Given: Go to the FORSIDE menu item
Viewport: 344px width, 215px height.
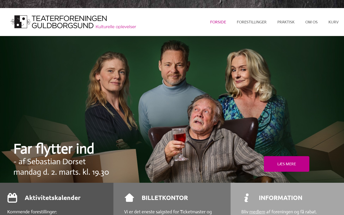Looking at the screenshot, I should click(x=218, y=22).
